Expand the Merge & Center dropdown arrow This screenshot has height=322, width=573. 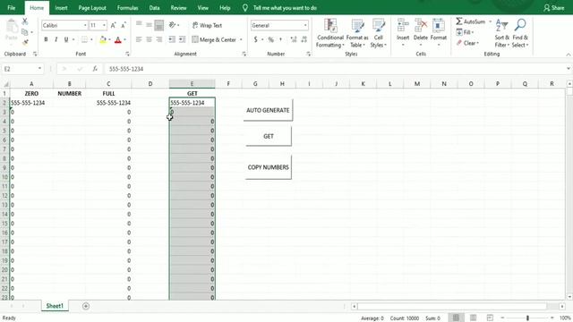point(241,39)
